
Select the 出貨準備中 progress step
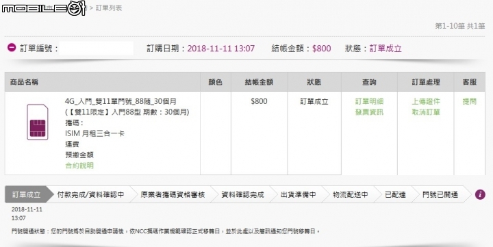(298, 194)
